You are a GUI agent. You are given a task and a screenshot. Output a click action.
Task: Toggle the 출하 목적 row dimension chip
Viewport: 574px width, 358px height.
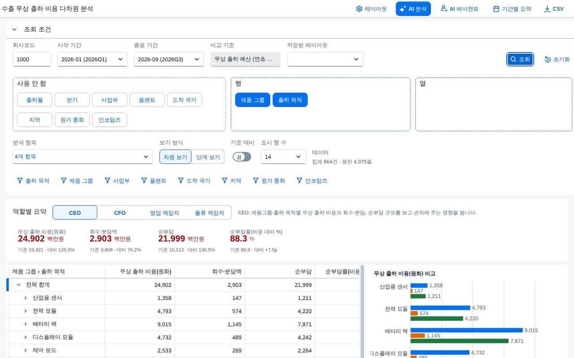(x=290, y=100)
